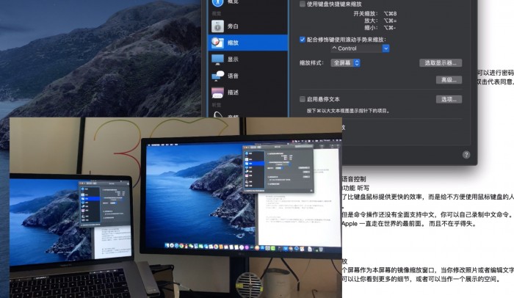This screenshot has width=514, height=298.
Task: Uncheck 配合修饰键使用滚动手势来缩放
Action: point(303,40)
